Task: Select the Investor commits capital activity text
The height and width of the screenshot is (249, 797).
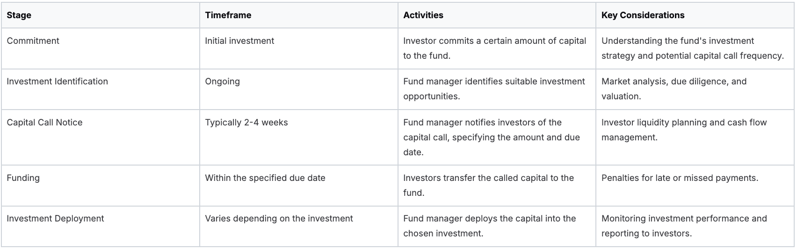Action: [x=494, y=48]
